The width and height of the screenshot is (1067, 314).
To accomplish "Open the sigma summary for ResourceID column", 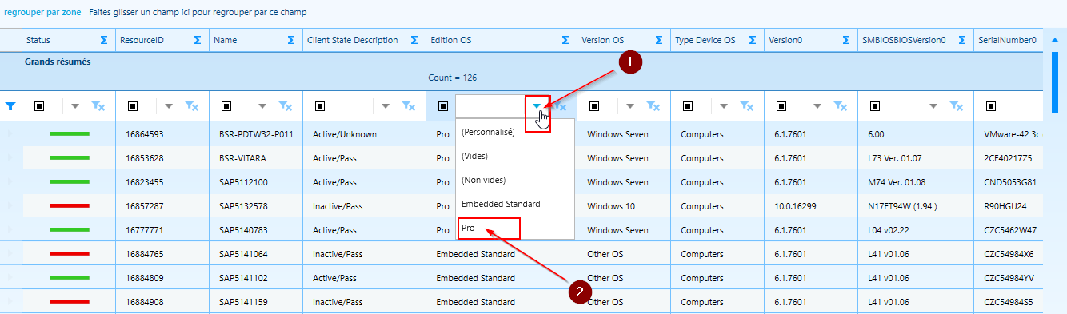I will point(198,40).
